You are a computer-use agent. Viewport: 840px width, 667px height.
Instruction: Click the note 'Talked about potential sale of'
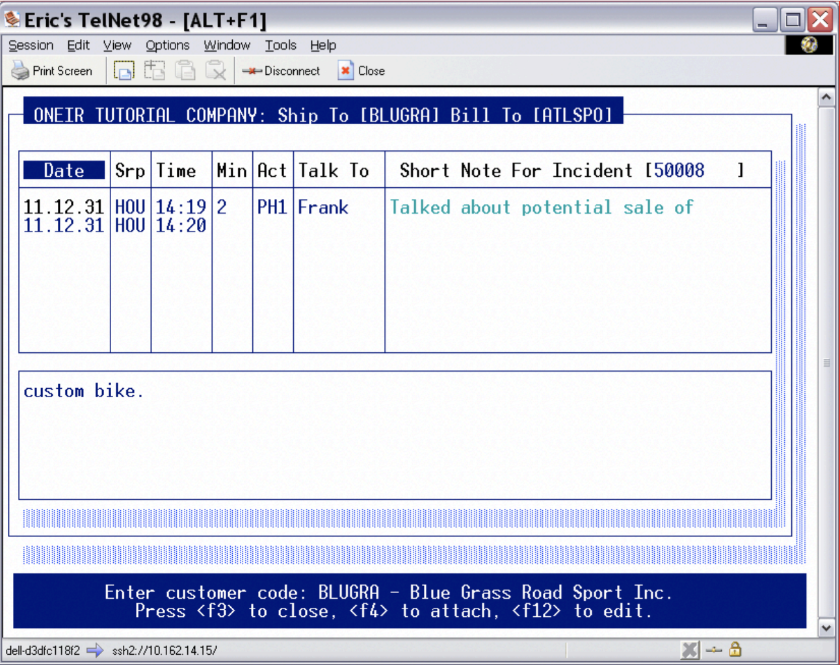pos(542,207)
